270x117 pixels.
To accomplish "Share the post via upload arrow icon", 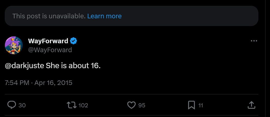I will tap(251, 105).
